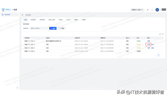Switch to the 我发起的 tab
Image resolution: width=167 pixels, height=97 pixels.
(33, 20)
